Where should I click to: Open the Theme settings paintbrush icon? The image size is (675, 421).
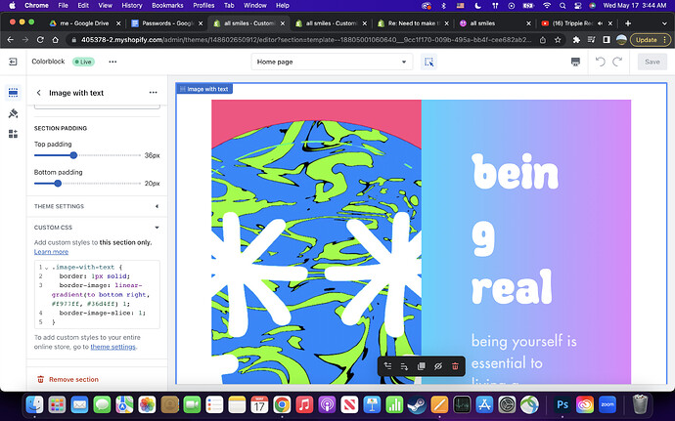14,113
